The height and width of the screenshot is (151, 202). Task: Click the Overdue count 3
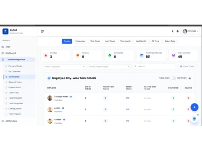tap(51, 57)
